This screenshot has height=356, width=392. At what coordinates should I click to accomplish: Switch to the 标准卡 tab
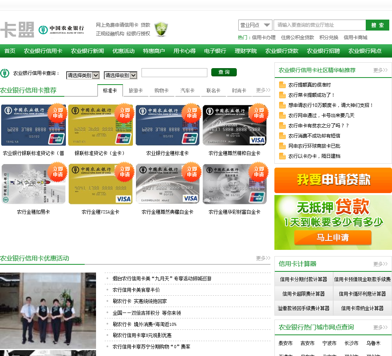(110, 91)
